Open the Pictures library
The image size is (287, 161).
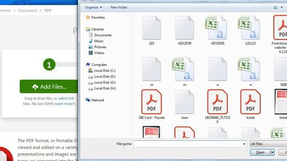(98, 47)
